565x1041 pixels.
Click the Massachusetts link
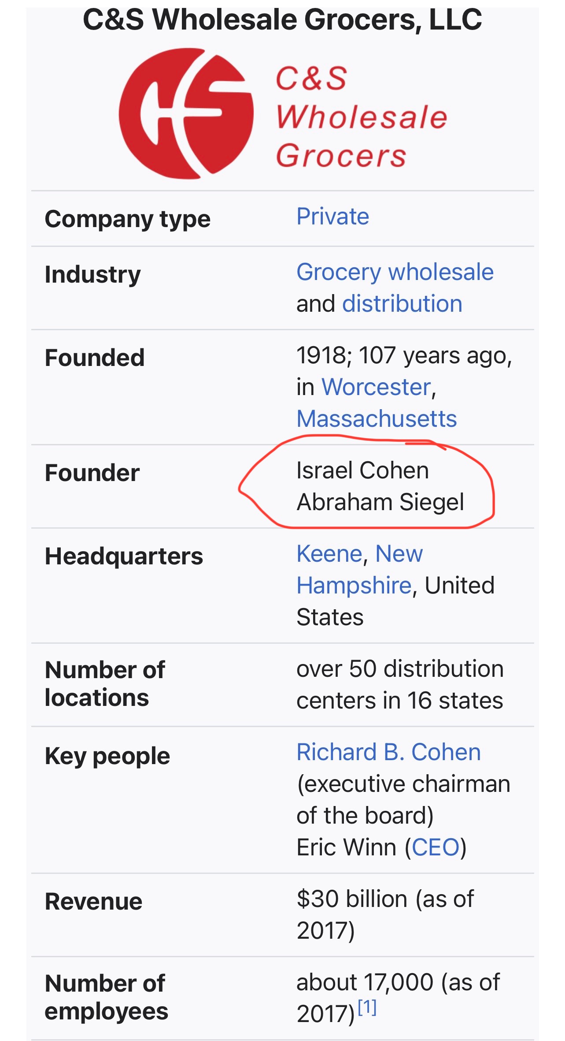click(377, 419)
